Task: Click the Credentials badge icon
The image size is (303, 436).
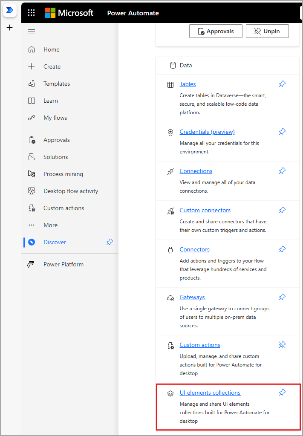Action: (171, 132)
